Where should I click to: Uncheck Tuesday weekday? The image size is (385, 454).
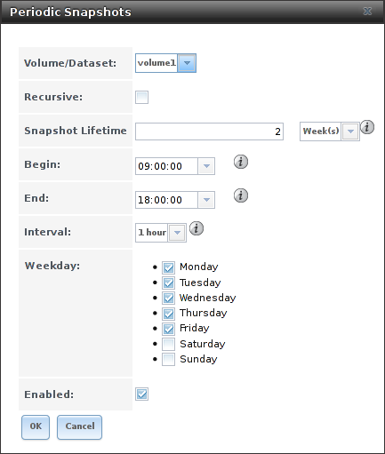click(168, 283)
